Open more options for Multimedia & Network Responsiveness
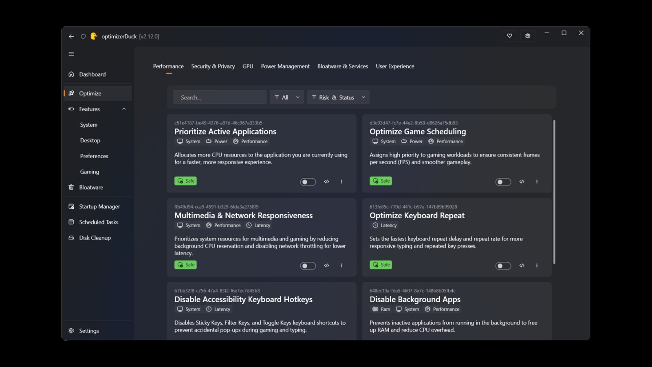This screenshot has height=367, width=652. 341,265
